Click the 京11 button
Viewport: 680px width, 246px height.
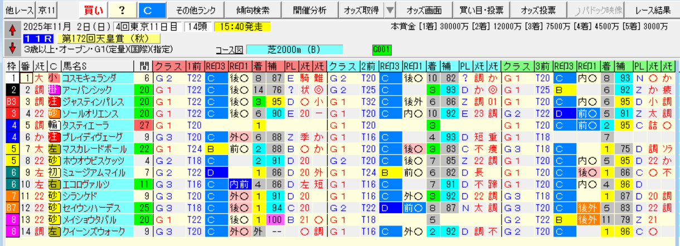pos(47,10)
